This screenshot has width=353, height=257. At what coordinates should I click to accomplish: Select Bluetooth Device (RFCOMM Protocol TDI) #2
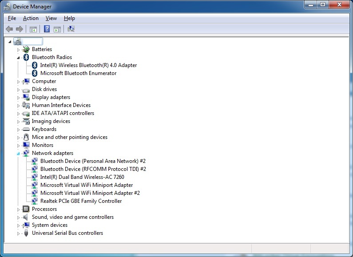coord(93,169)
